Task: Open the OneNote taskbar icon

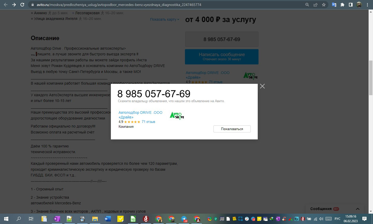Action: [57, 219]
